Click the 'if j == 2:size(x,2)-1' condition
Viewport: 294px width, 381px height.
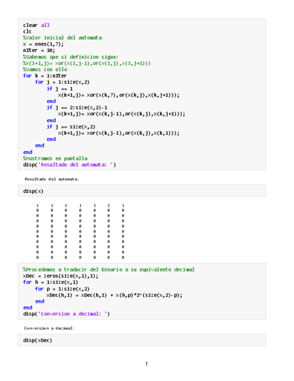77,107
